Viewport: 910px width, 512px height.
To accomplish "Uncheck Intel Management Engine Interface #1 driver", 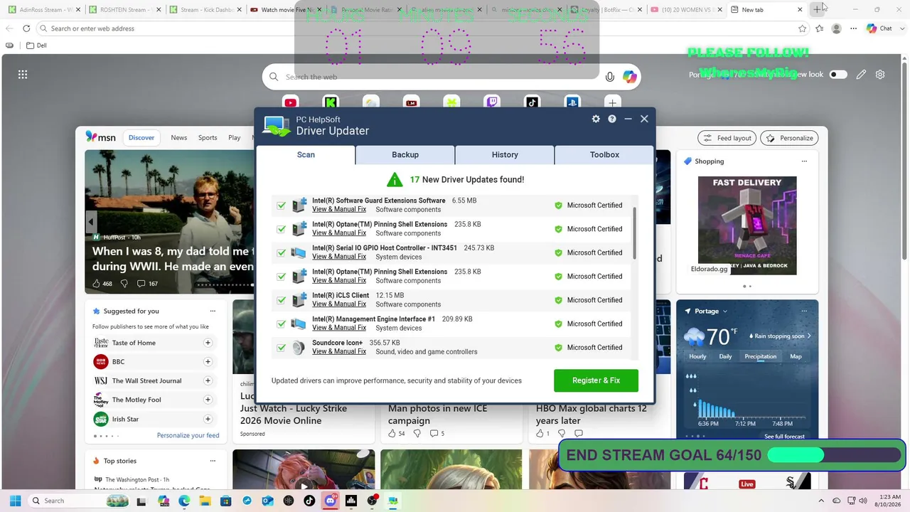I will (282, 324).
